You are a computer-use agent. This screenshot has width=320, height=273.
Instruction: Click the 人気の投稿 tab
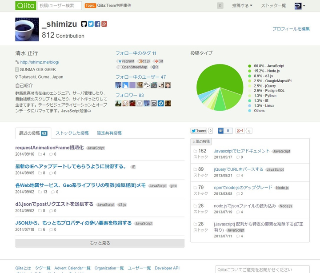coord(201,141)
